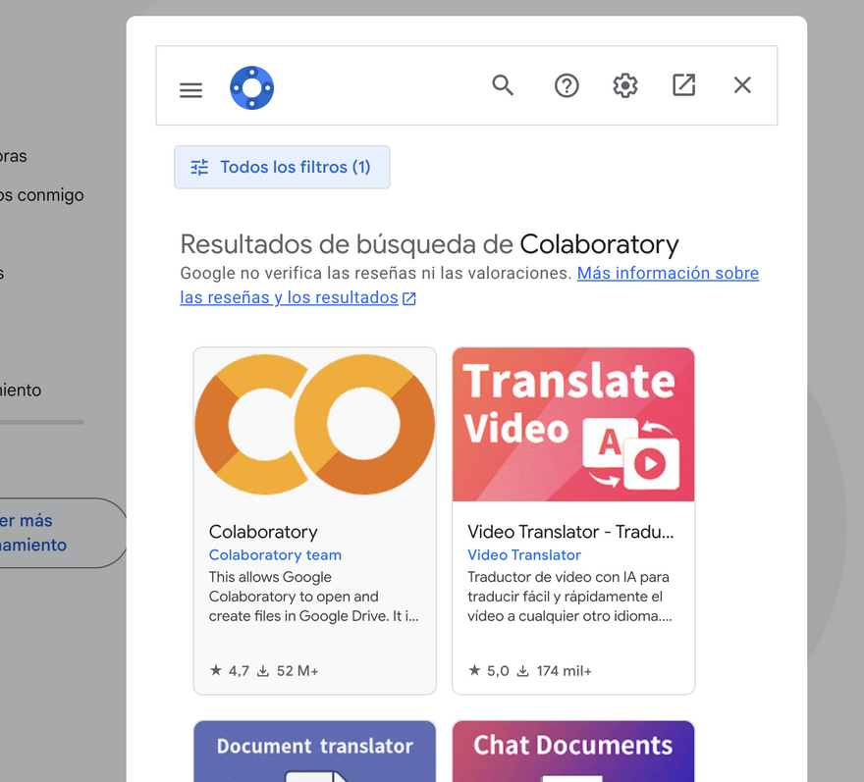Click the Resultados de búsqueda de Colaboratory heading

429,244
